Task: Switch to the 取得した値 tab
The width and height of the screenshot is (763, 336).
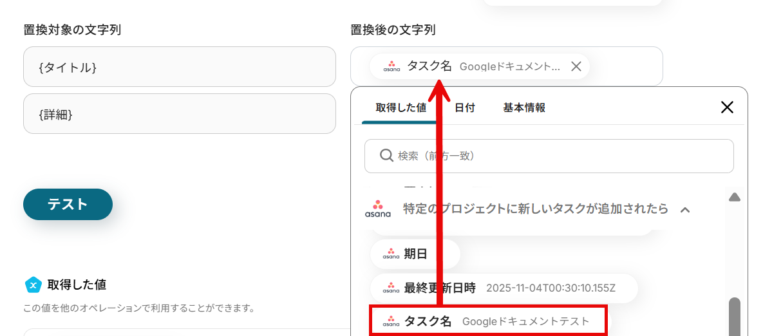Action: pyautogui.click(x=400, y=108)
